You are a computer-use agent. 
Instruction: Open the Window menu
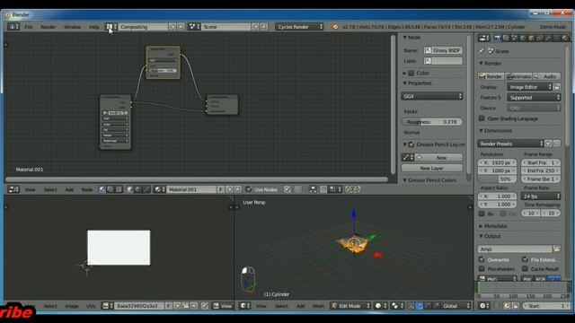[x=72, y=27]
